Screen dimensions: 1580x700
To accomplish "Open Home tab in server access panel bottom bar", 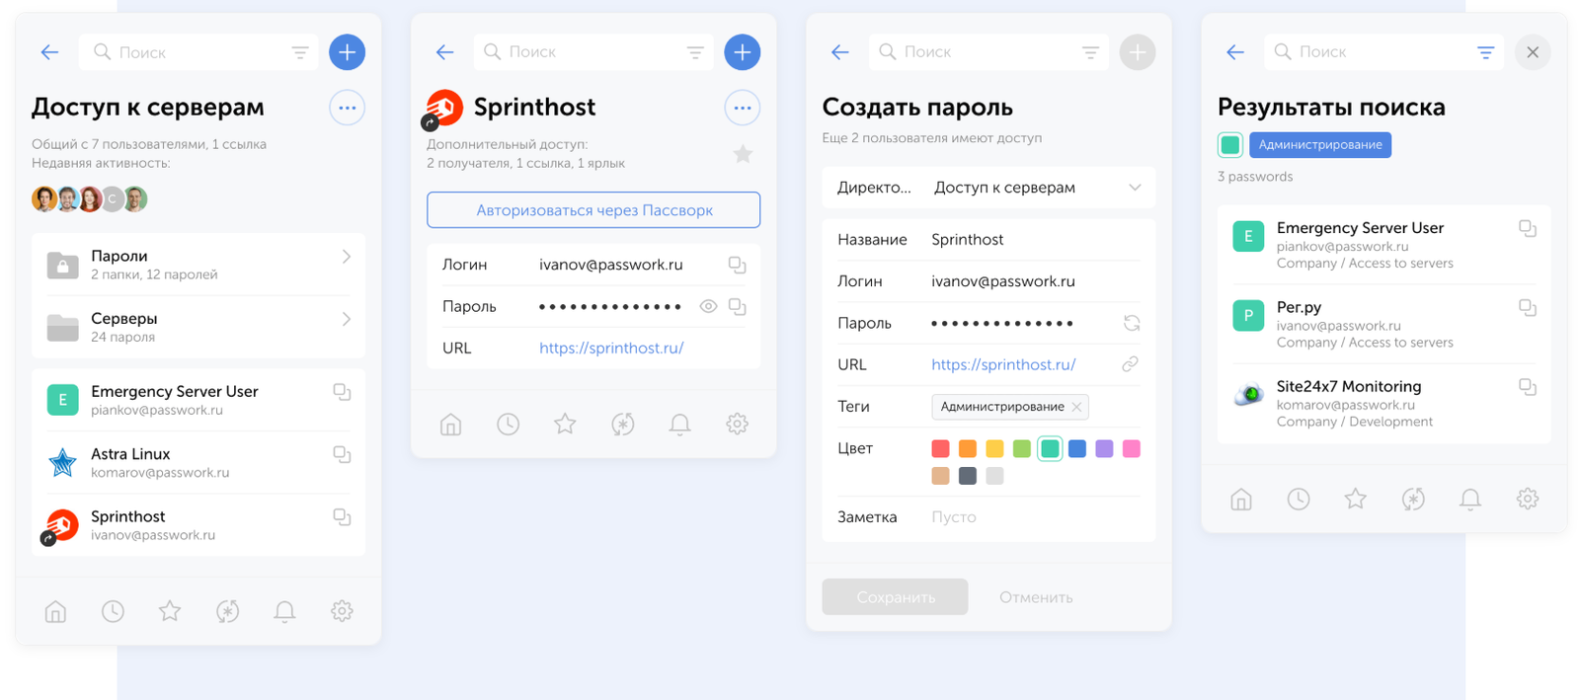I will point(55,611).
